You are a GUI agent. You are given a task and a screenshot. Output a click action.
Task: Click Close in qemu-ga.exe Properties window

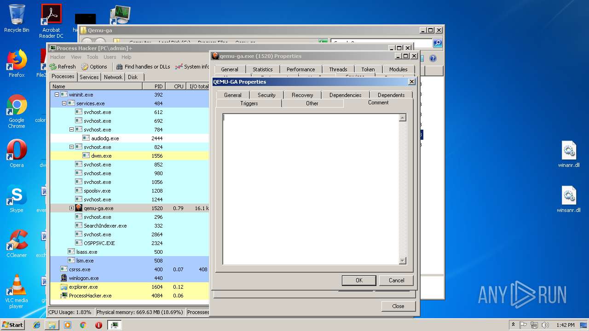tap(398, 306)
